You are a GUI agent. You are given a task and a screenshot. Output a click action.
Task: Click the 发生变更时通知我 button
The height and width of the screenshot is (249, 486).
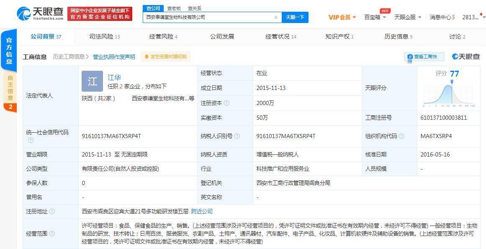pyautogui.click(x=165, y=56)
